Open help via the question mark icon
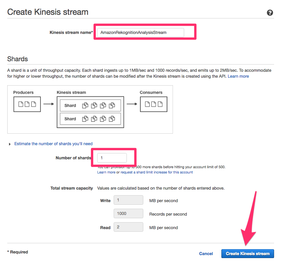 [270, 13]
